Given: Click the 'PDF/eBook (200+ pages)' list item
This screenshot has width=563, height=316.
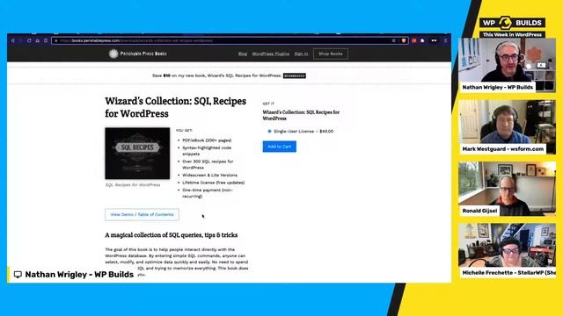Looking at the screenshot, I should 207,140.
